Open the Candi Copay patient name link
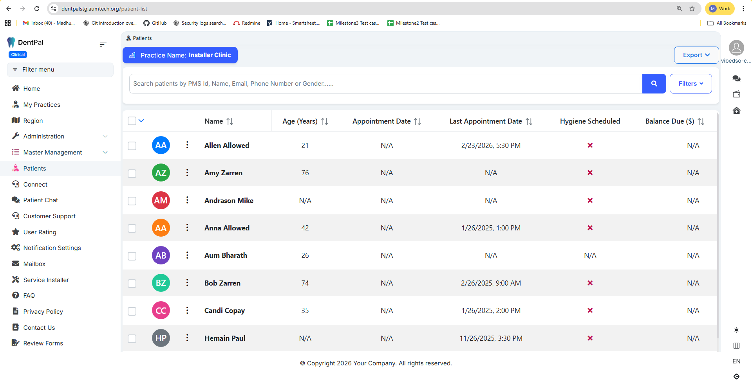The height and width of the screenshot is (390, 752). point(224,311)
